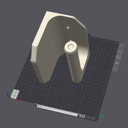Click the auto-orient plate icon

(x=120, y=52)
